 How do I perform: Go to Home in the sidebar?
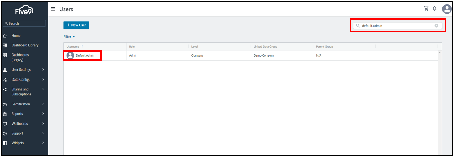(x=16, y=36)
